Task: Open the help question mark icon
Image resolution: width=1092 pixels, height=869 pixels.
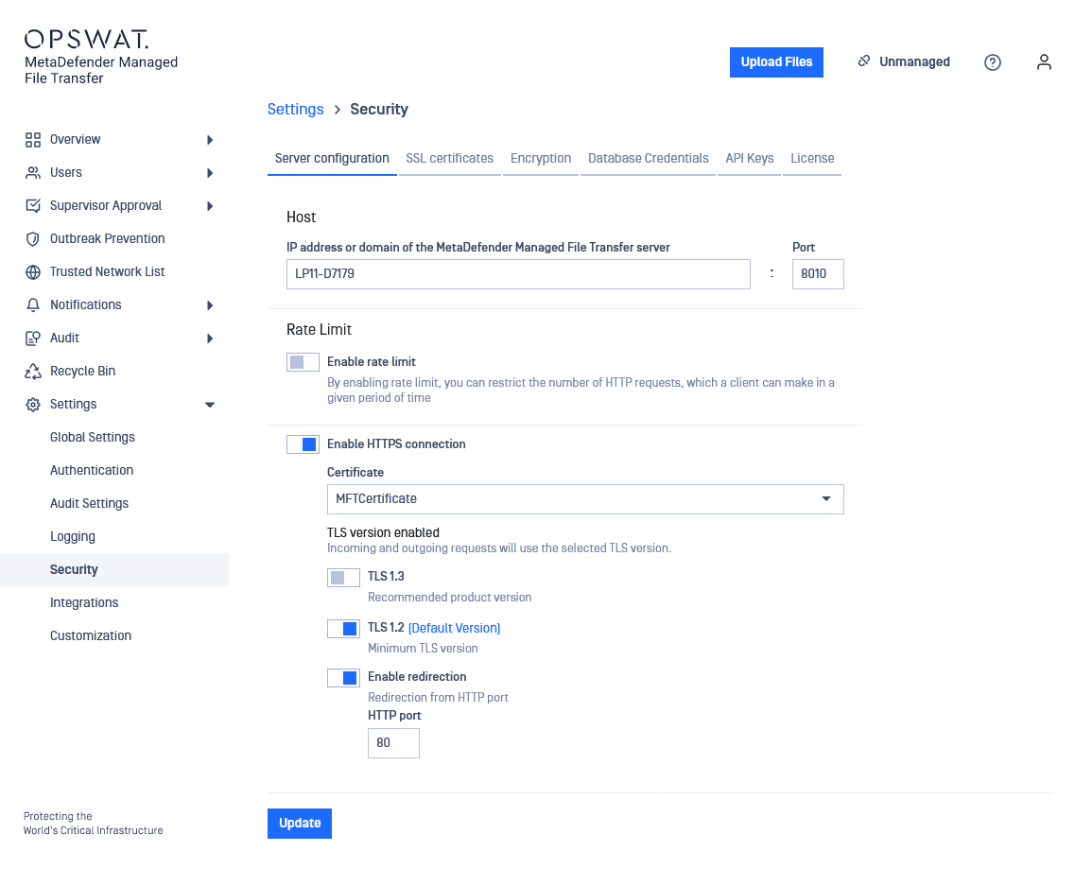Action: (x=993, y=62)
